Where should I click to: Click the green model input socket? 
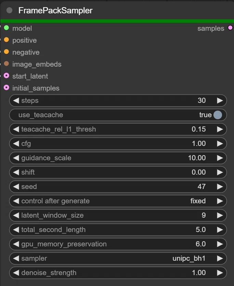6,28
